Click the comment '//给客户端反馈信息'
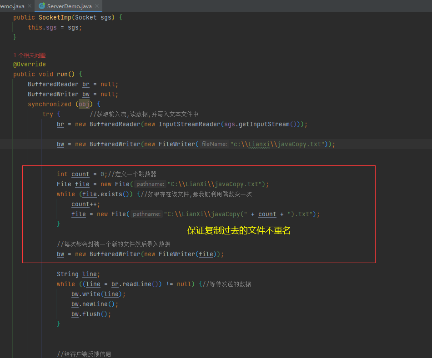This screenshot has height=358, width=432. coord(84,354)
